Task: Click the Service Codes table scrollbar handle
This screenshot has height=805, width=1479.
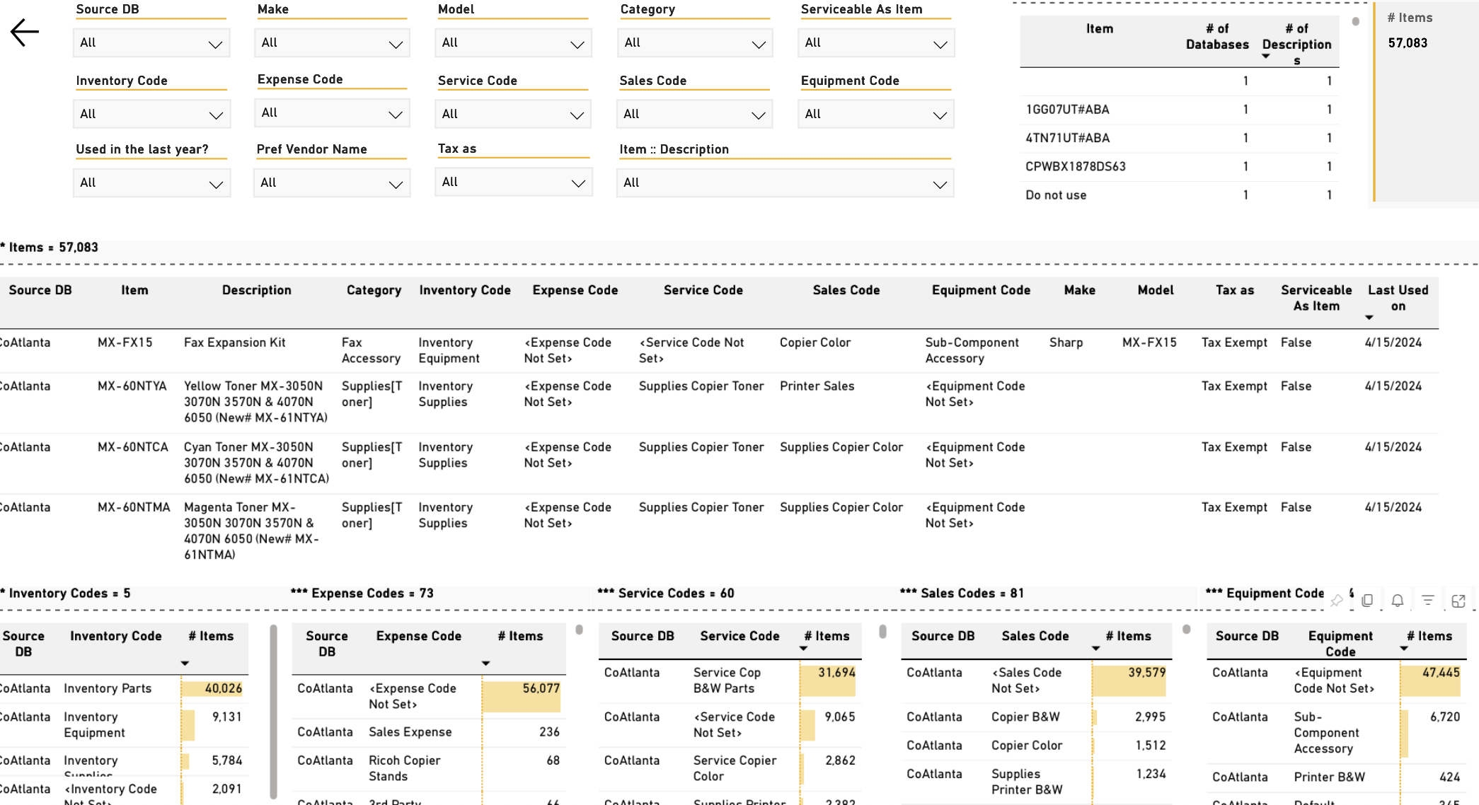Action: (x=882, y=632)
